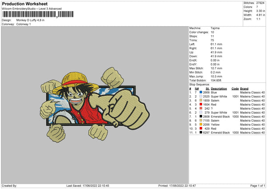Click the Emerald Black swatch with 2808 stitches
The image size is (267, 189).
click(x=201, y=116)
